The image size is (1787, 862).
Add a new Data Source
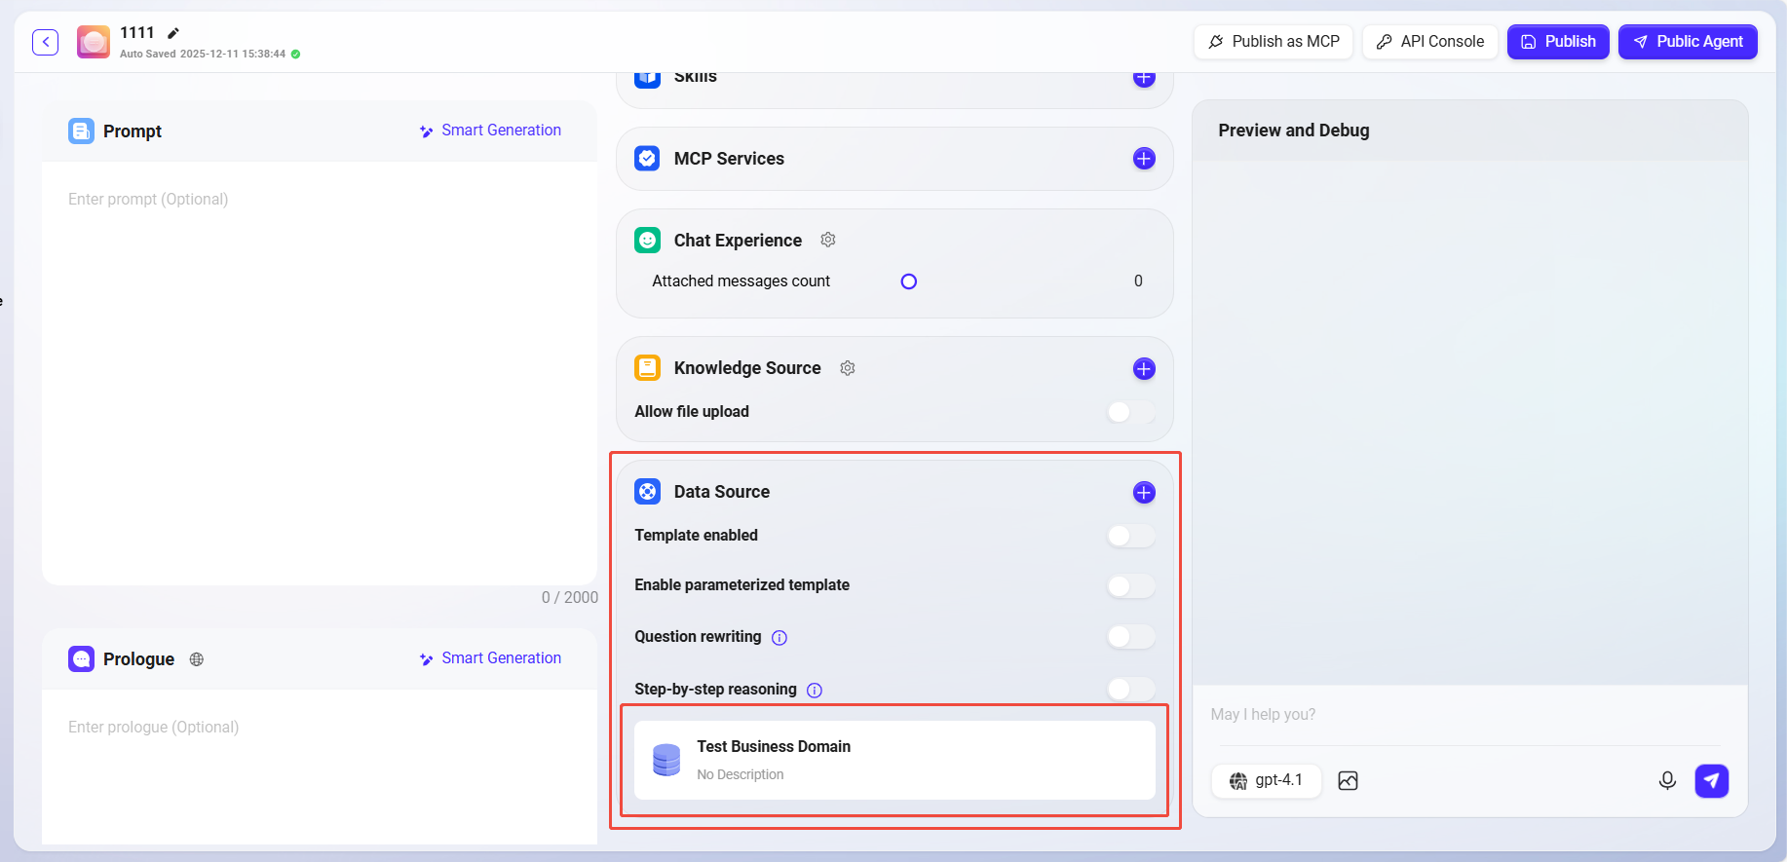[1144, 493]
